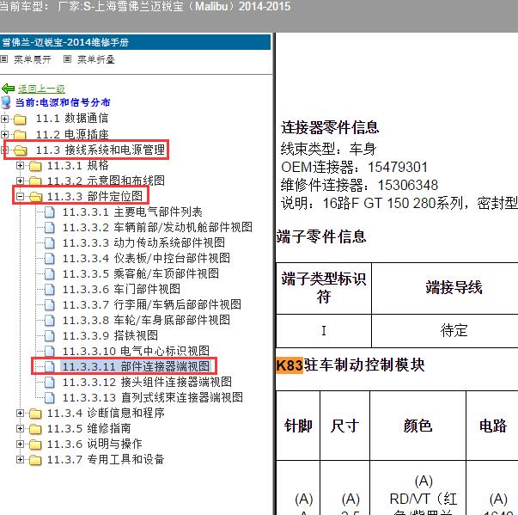Click the 颜色 column header
The image size is (518, 515).
click(417, 426)
